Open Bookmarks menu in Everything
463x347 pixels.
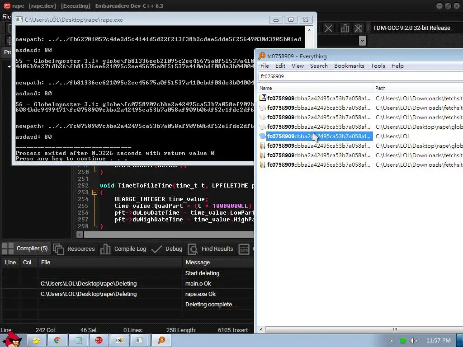pyautogui.click(x=349, y=66)
